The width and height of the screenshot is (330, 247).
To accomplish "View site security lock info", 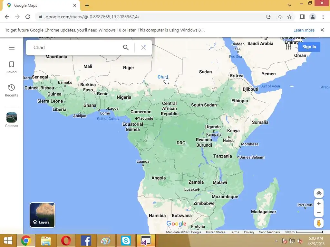I will [41, 17].
